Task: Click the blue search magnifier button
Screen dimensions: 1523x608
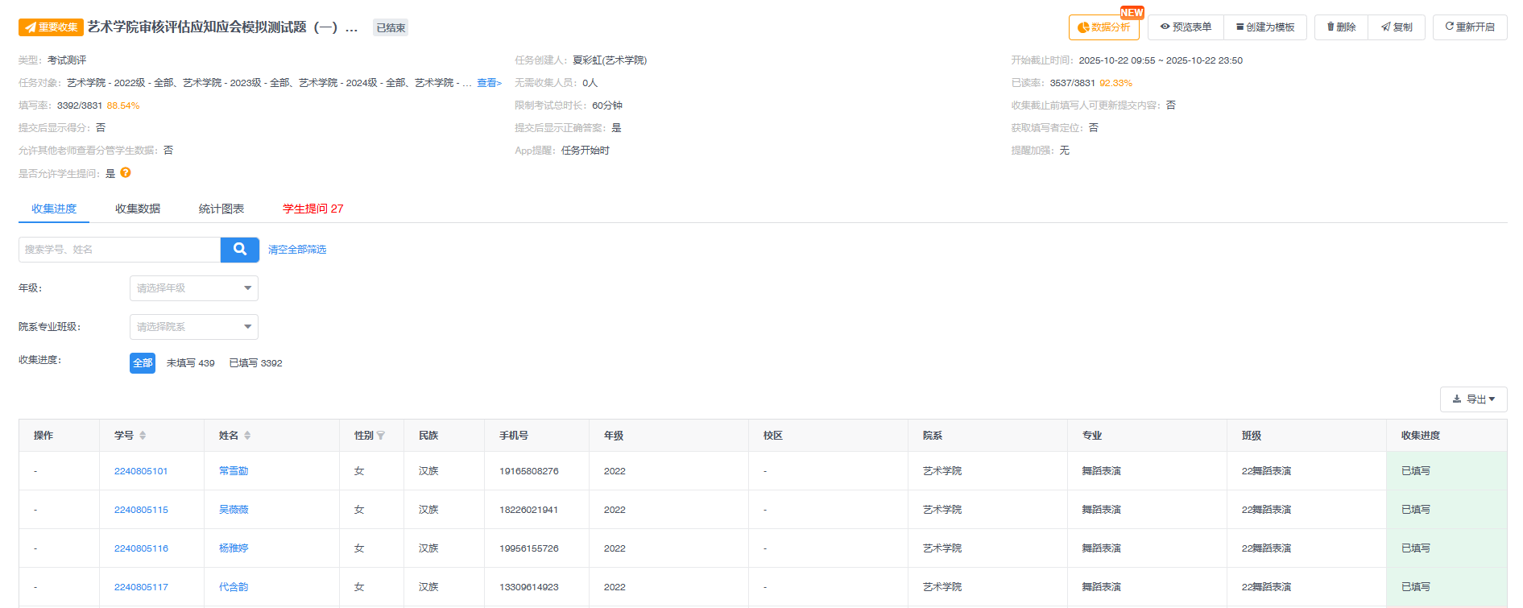Action: pyautogui.click(x=239, y=250)
